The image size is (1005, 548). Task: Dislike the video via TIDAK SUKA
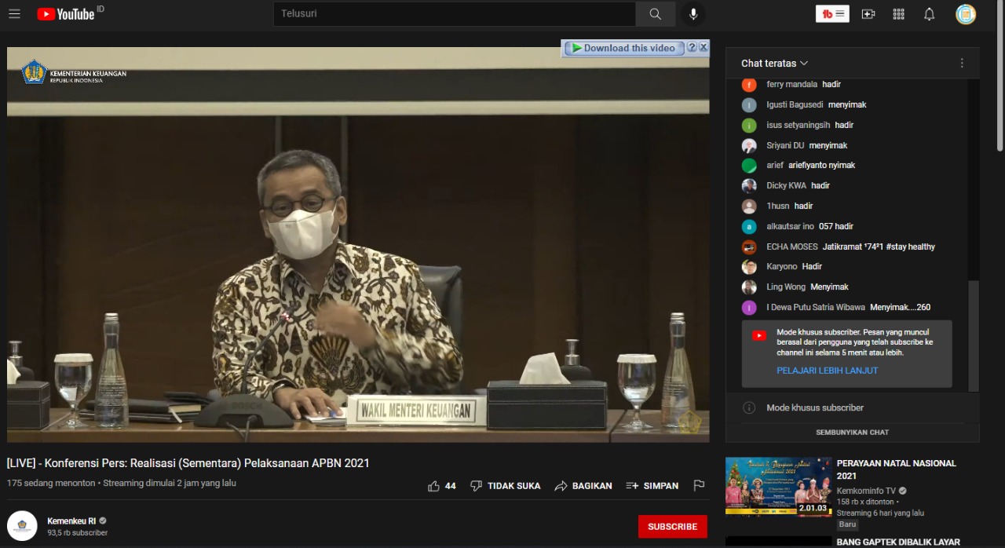click(505, 486)
